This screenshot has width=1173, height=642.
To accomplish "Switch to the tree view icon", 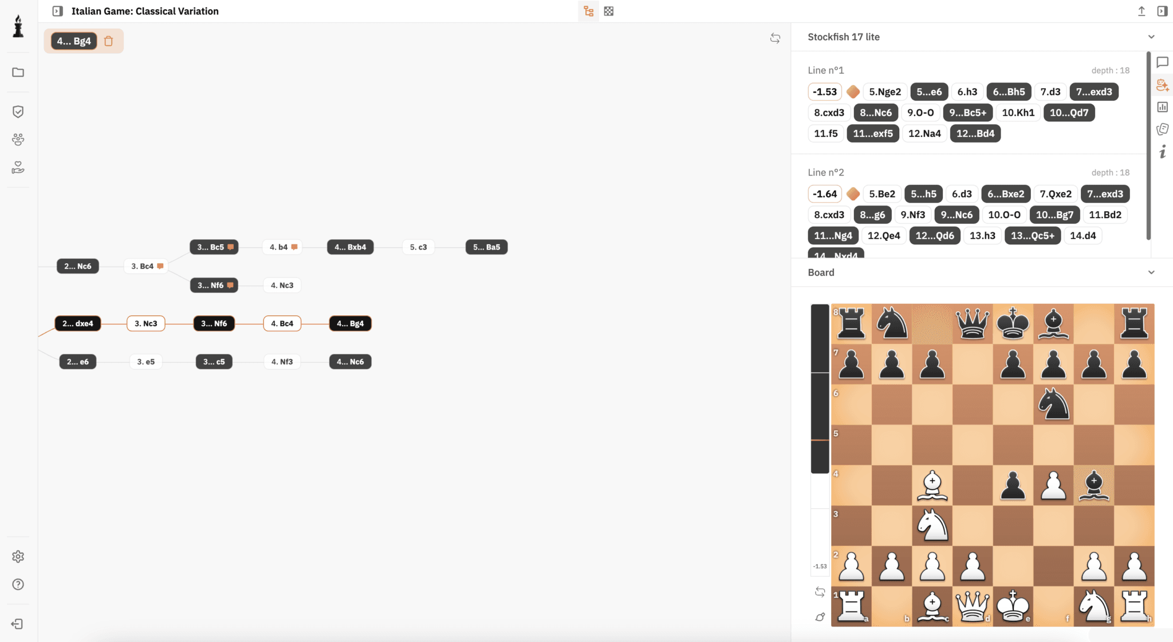I will 588,11.
